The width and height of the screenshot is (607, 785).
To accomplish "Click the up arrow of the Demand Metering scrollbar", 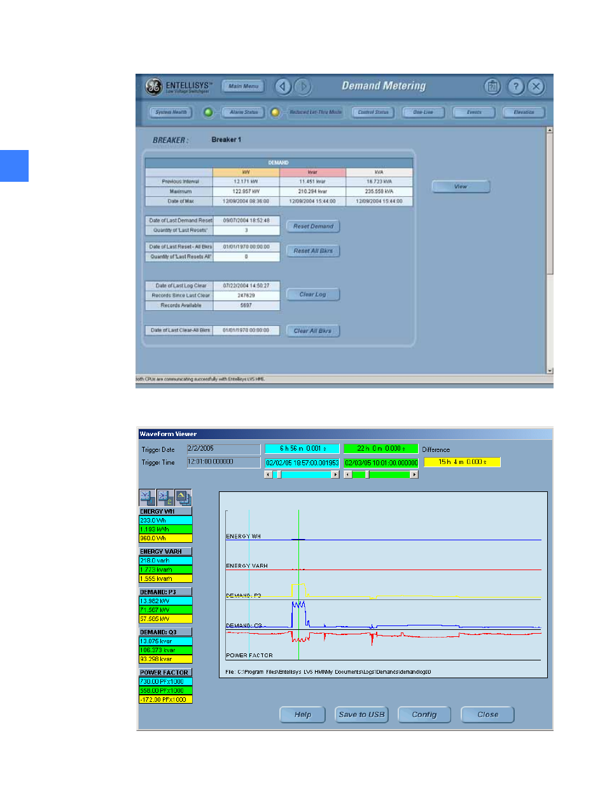I will pos(550,130).
